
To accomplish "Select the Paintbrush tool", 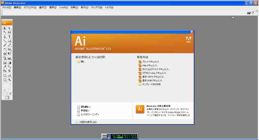I will point(5,45).
